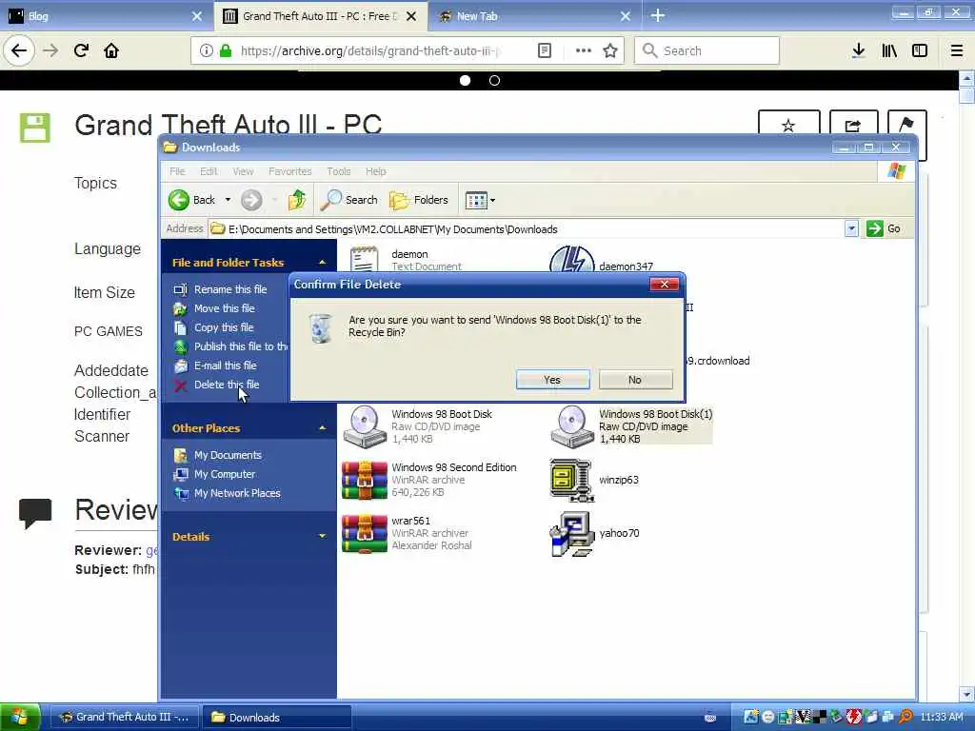
Task: Select the Windows 98 Boot Disk(1) image icon
Action: tap(571, 426)
